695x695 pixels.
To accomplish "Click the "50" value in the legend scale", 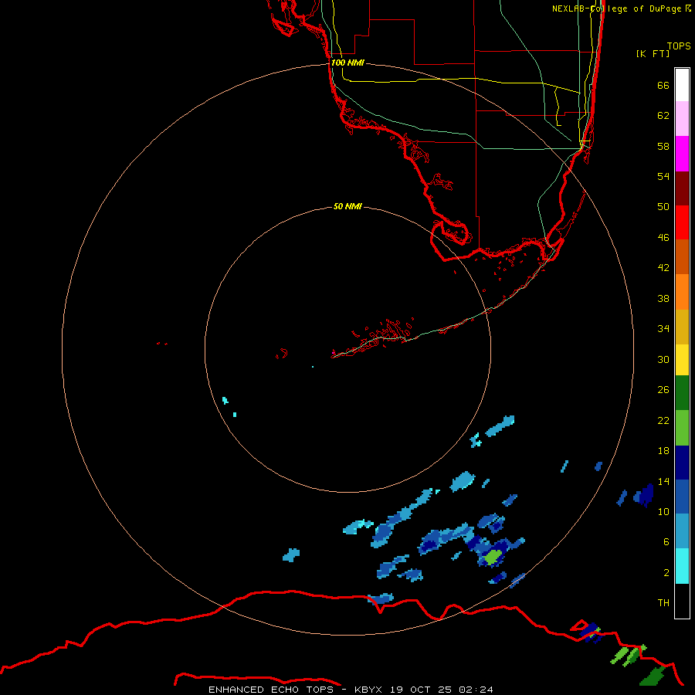I will (x=663, y=206).
